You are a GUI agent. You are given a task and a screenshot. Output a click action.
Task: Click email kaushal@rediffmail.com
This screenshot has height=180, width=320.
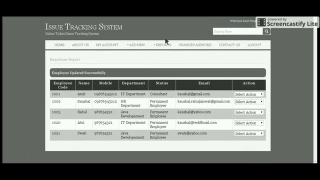(x=197, y=122)
